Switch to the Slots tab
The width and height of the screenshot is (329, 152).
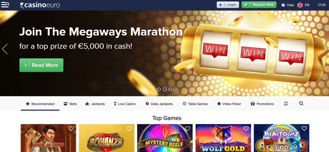(x=70, y=104)
